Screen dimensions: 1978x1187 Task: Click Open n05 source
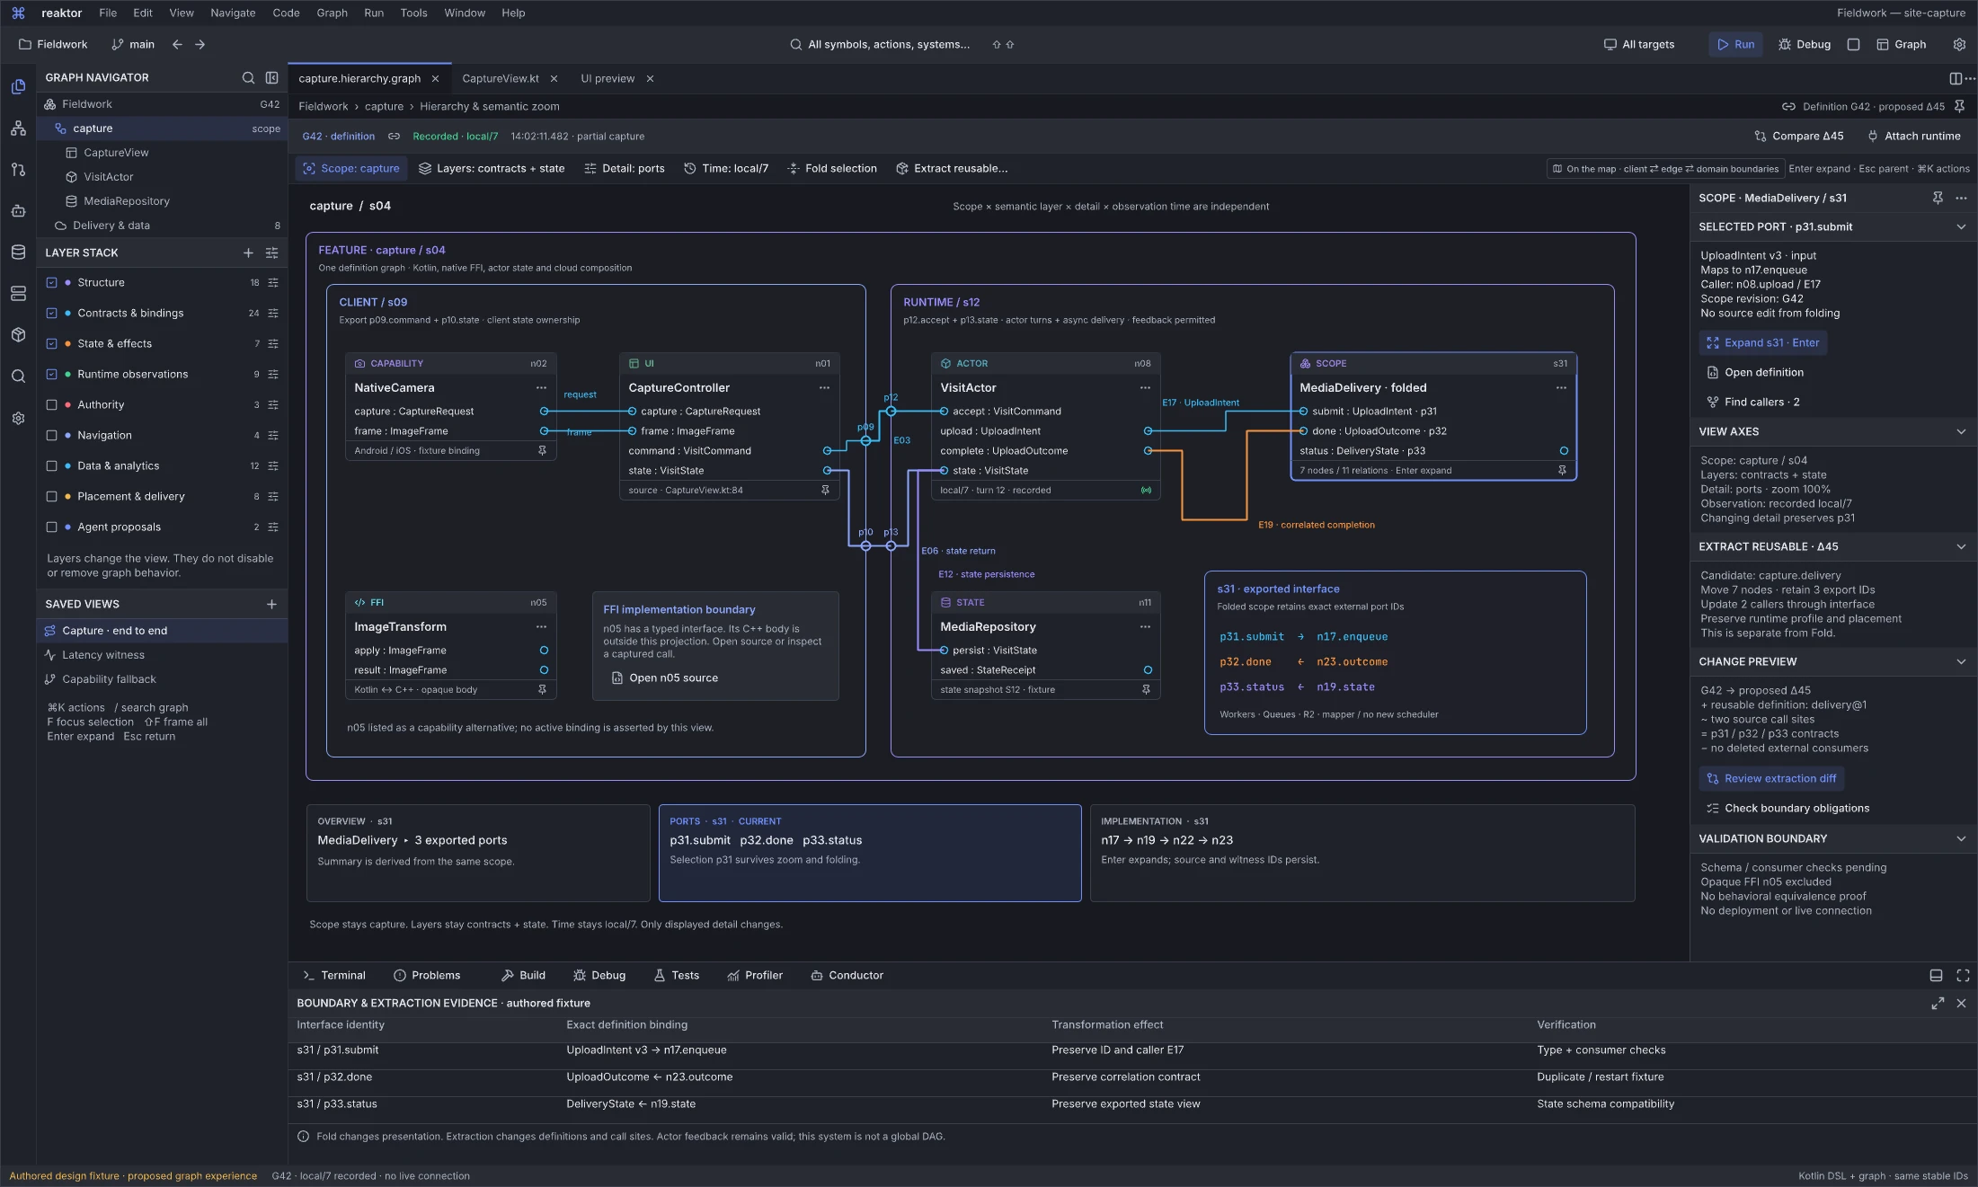pyautogui.click(x=665, y=678)
